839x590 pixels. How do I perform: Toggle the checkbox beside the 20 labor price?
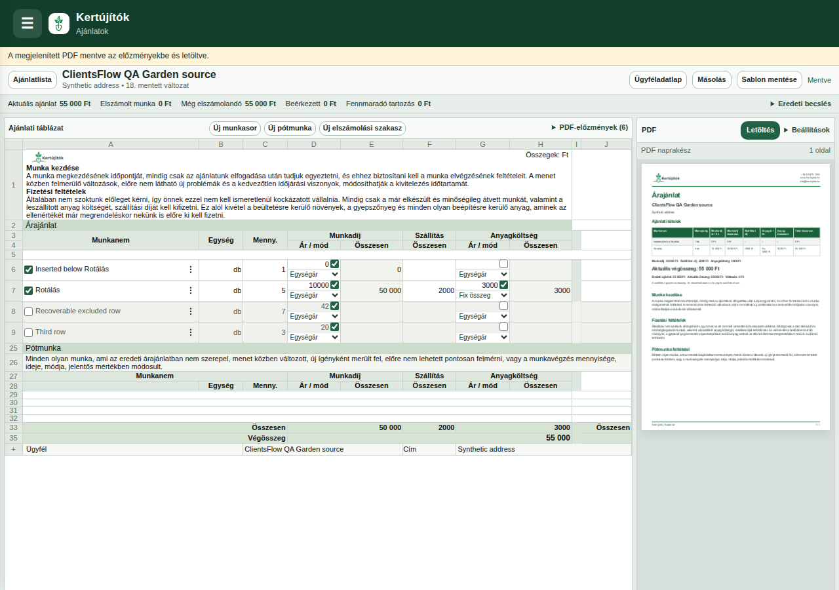(x=335, y=327)
